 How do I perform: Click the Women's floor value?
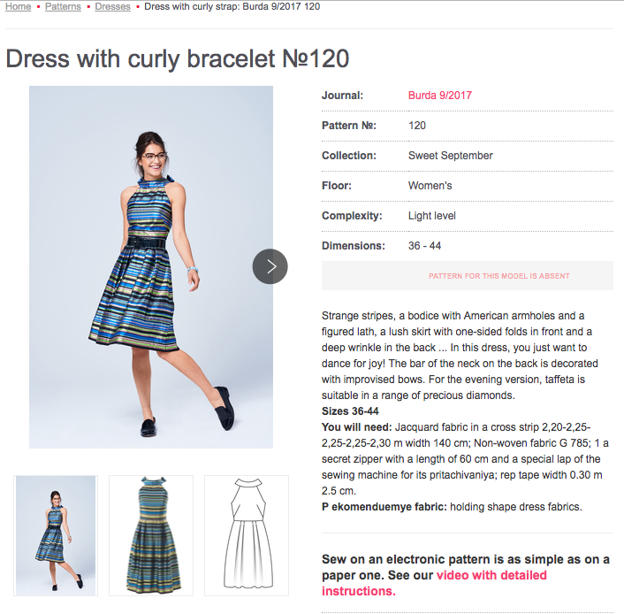tap(430, 186)
